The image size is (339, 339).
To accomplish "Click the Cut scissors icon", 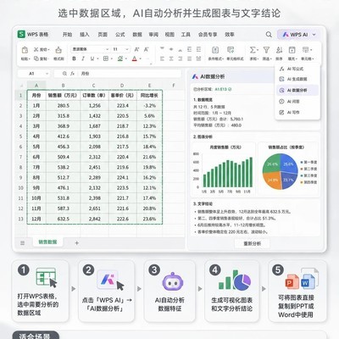I will (36, 49).
